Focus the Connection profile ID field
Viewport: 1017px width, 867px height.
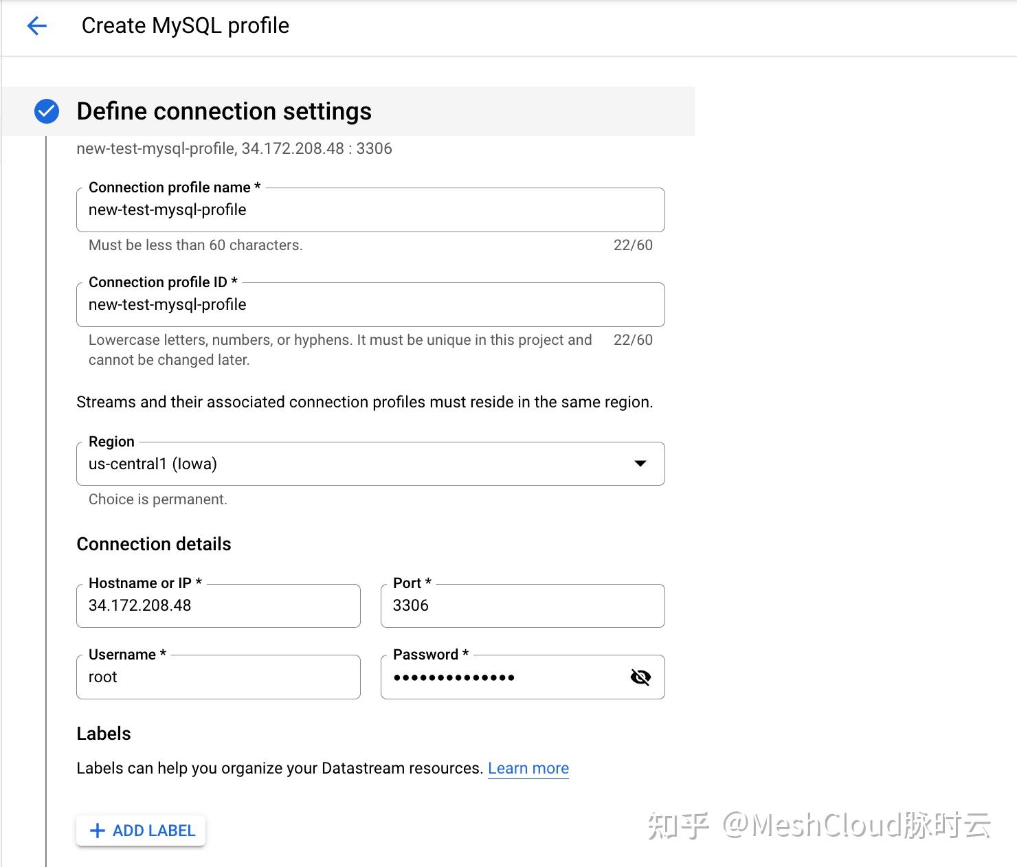coord(370,305)
